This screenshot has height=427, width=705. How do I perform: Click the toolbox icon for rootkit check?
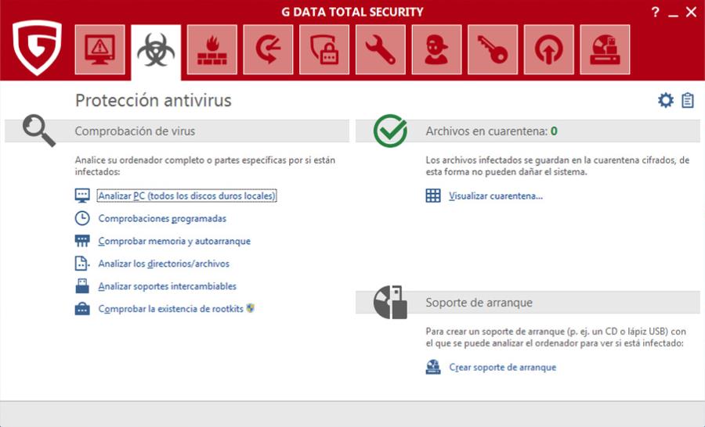82,308
